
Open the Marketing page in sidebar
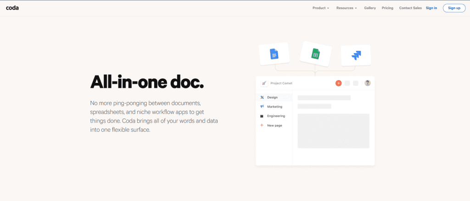click(274, 107)
